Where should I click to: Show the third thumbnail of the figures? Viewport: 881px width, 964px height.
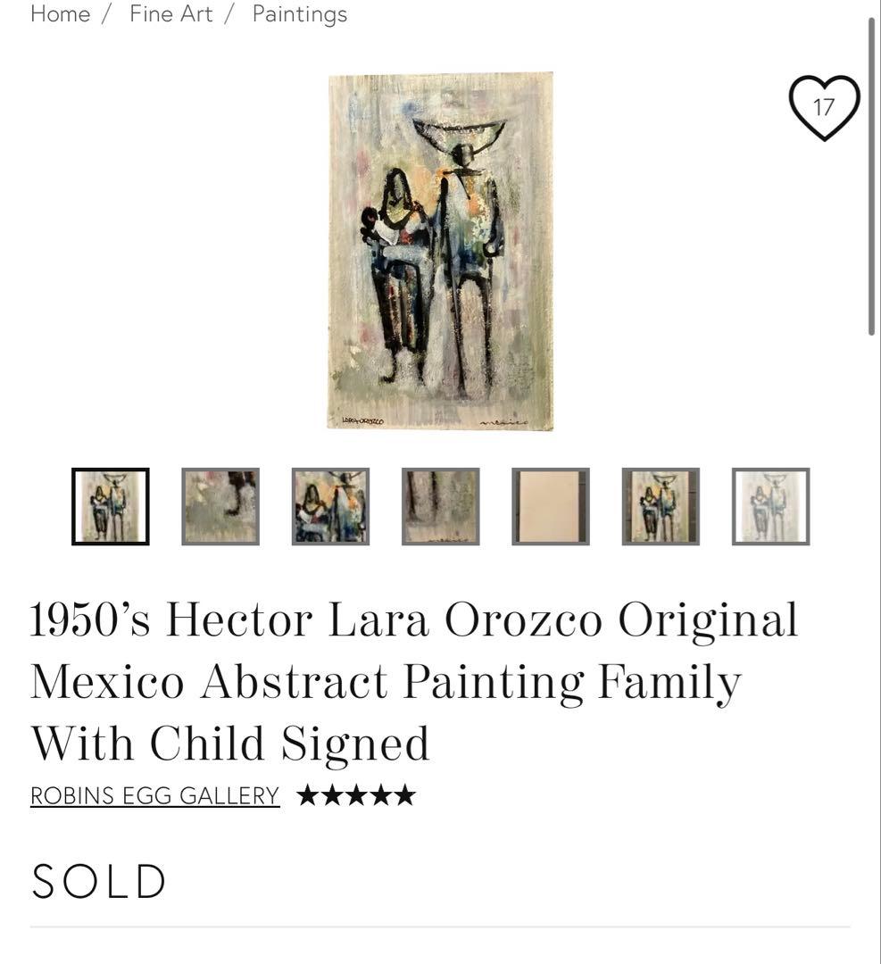click(330, 506)
